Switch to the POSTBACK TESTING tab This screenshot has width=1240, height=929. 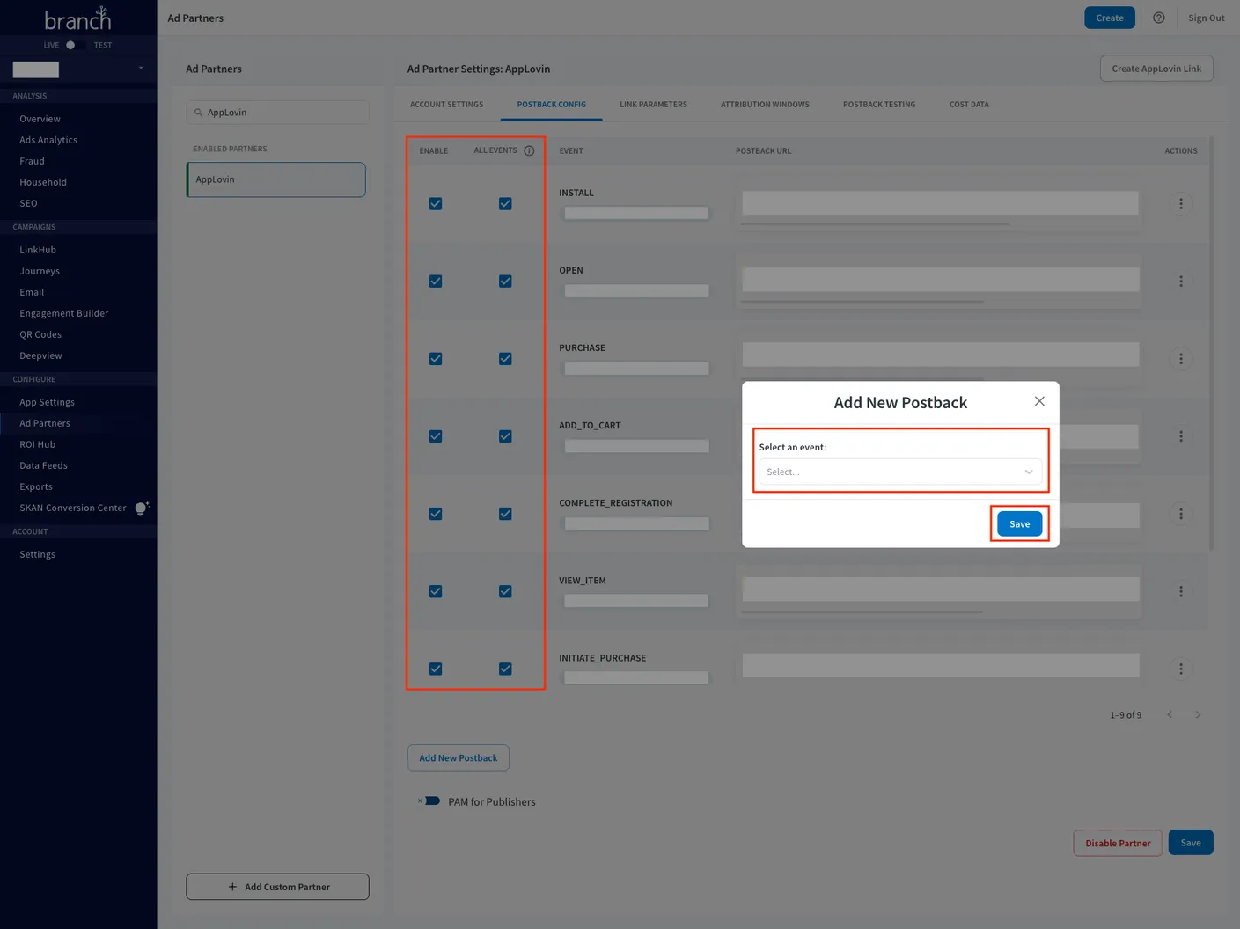(x=878, y=104)
